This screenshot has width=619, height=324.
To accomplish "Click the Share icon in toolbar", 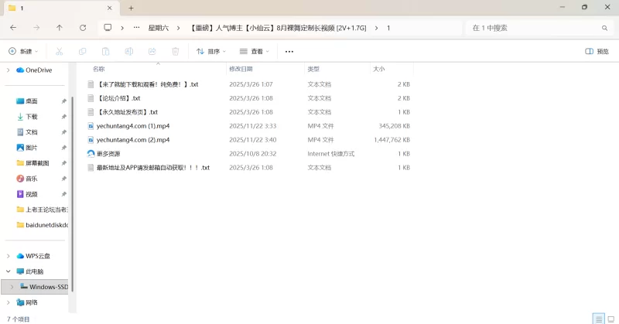I will pos(152,52).
